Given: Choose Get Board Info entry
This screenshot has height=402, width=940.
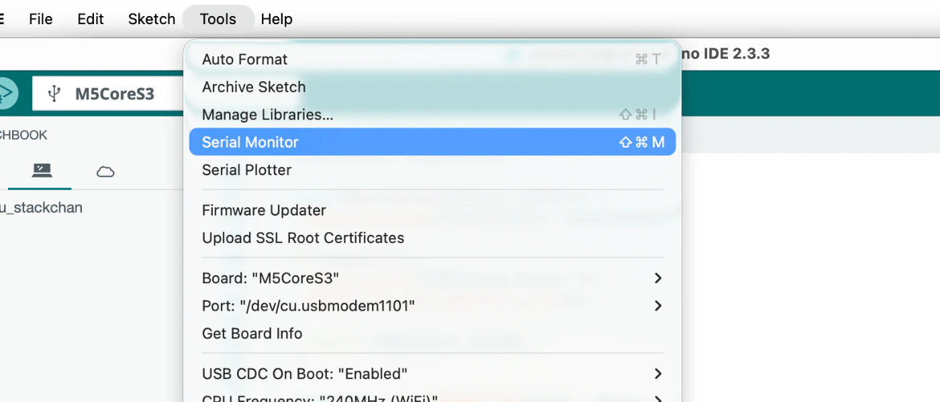Looking at the screenshot, I should pos(432,334).
